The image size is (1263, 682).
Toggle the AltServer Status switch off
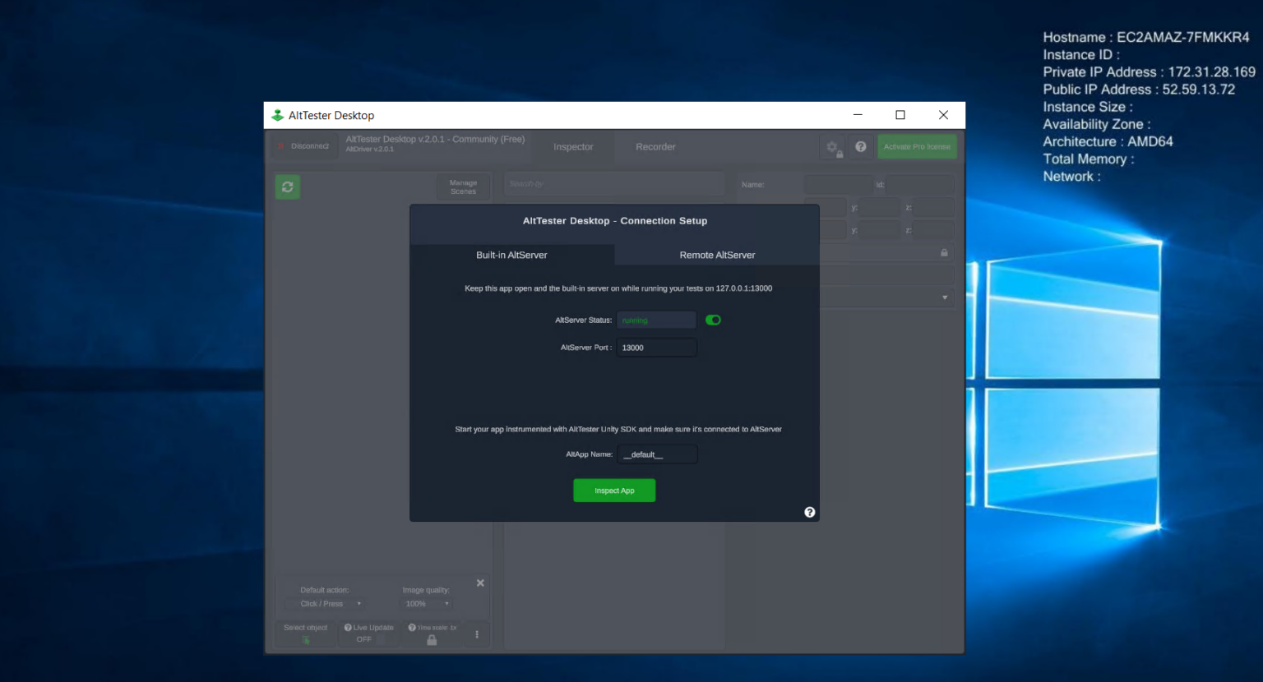(712, 320)
